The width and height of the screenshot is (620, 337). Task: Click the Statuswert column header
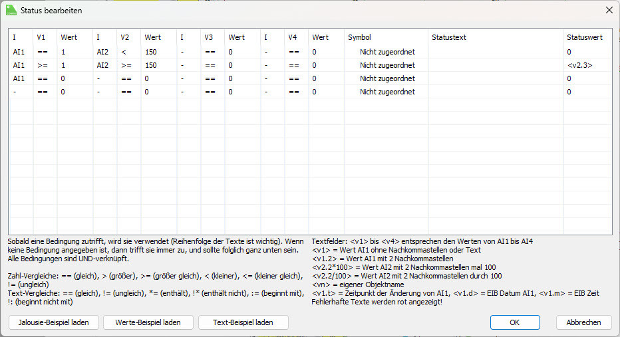(587, 37)
